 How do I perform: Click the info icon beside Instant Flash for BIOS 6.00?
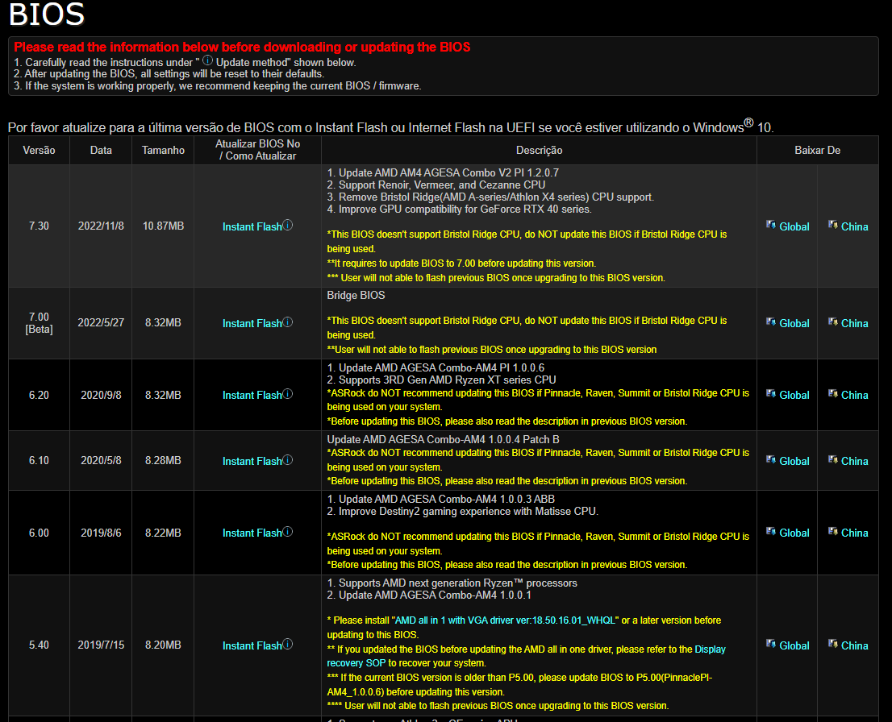[x=288, y=532]
